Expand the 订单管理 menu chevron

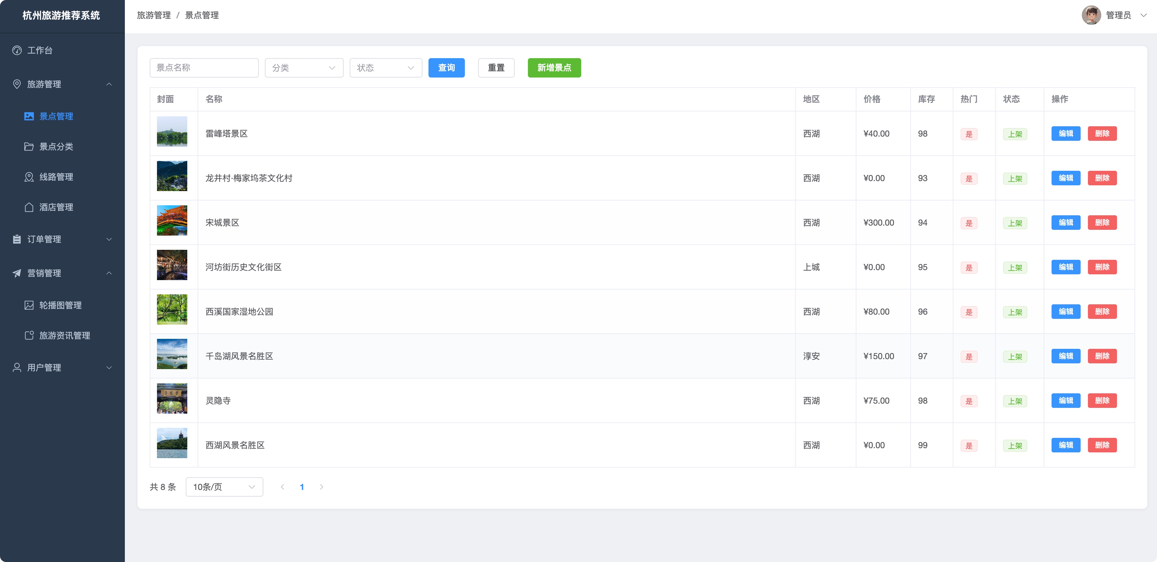[109, 239]
